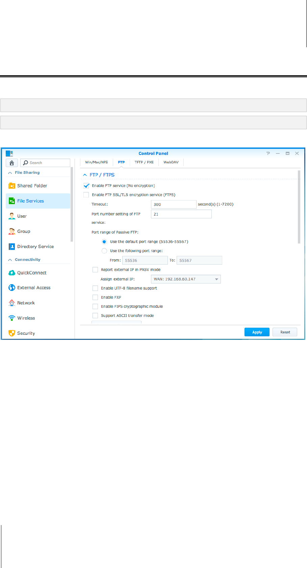
Task: Open the QuickConnect icon
Action: click(x=12, y=273)
